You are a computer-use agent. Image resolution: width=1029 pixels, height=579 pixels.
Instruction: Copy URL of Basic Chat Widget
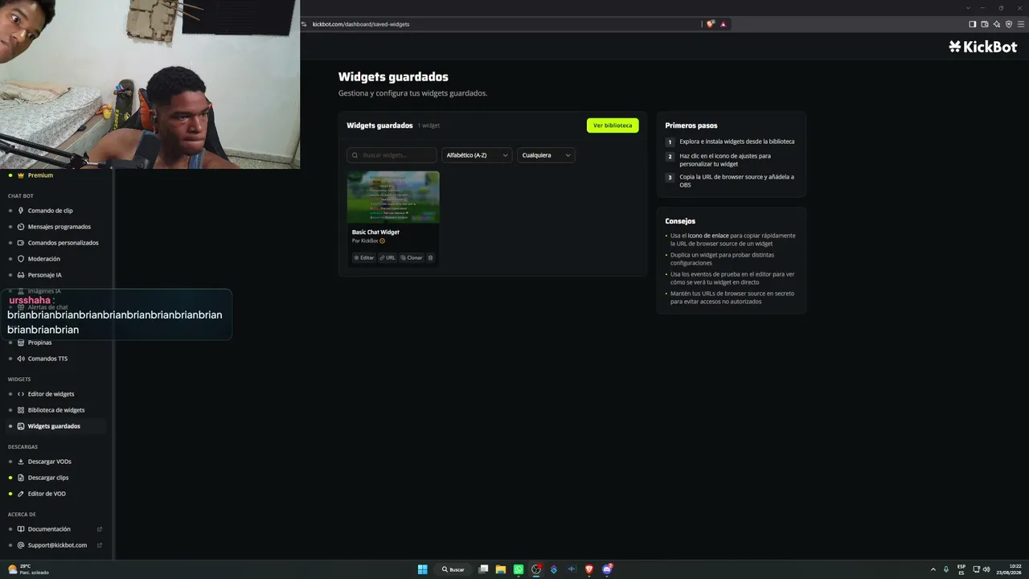click(387, 258)
